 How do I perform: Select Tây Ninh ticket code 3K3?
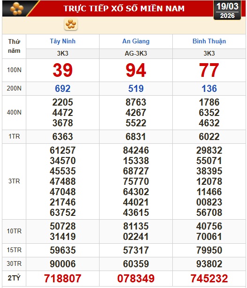[62, 53]
